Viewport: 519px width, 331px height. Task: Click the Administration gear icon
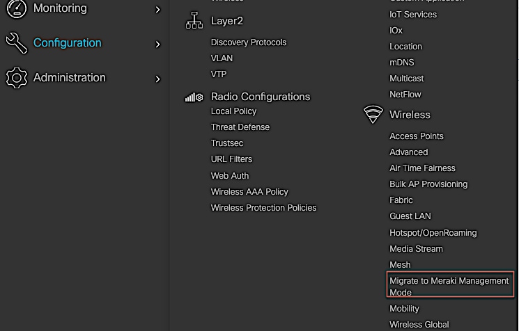tap(17, 78)
